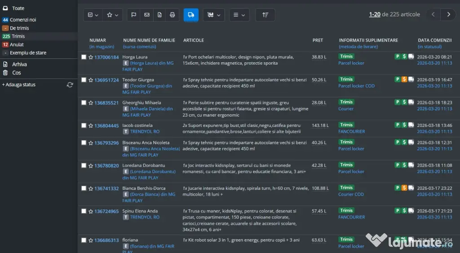Select checkbox for order 136804445

pos(84,125)
